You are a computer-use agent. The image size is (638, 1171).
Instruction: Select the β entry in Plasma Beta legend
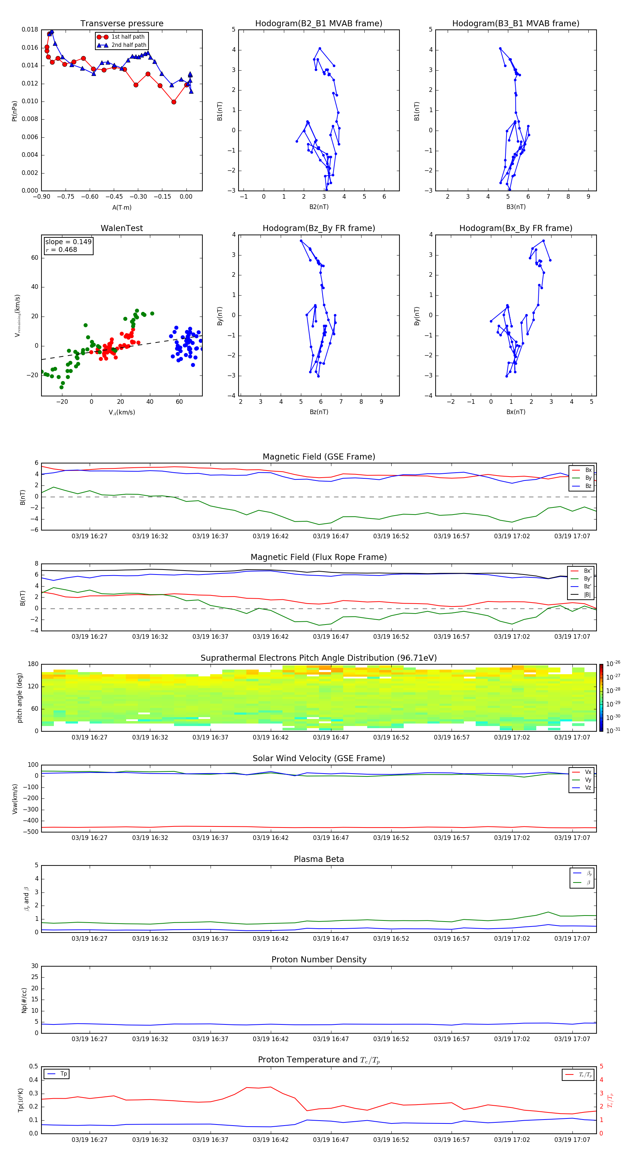click(x=582, y=883)
